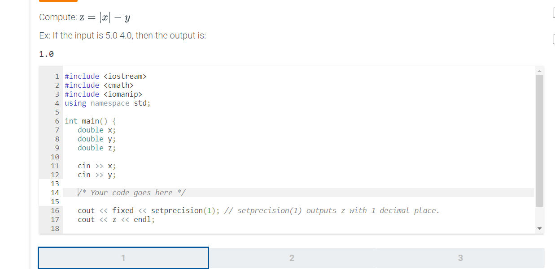Place cursor on the int main() line

point(90,121)
